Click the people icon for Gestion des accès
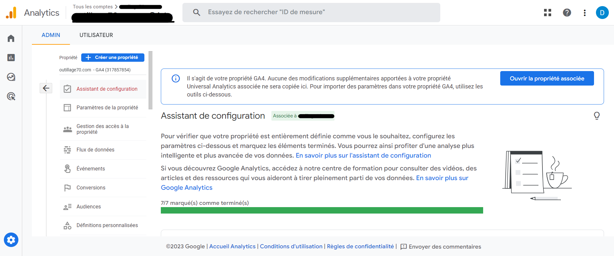 tap(67, 129)
